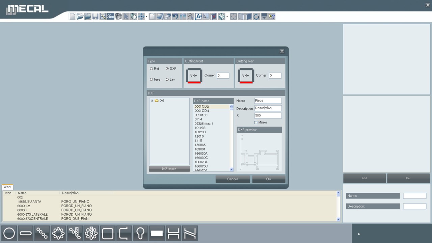Select the Ret type radio button
The width and height of the screenshot is (432, 243).
(x=152, y=69)
